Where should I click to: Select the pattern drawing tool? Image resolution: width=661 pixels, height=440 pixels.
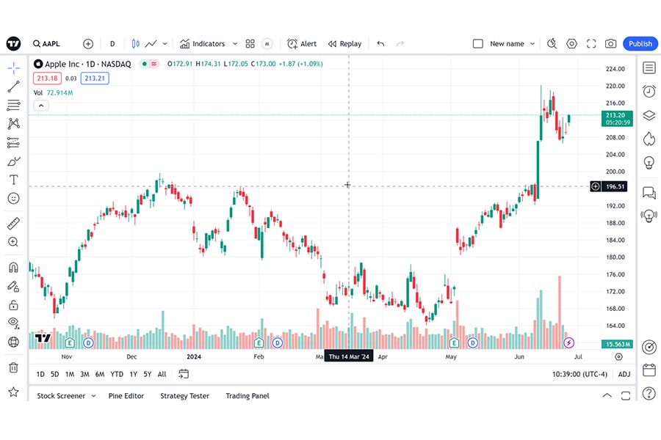(13, 123)
